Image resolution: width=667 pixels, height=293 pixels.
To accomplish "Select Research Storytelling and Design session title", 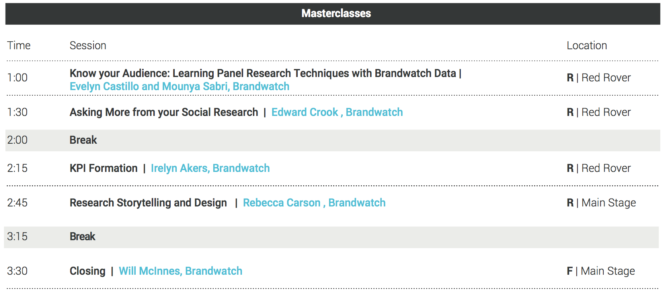I will [x=148, y=203].
